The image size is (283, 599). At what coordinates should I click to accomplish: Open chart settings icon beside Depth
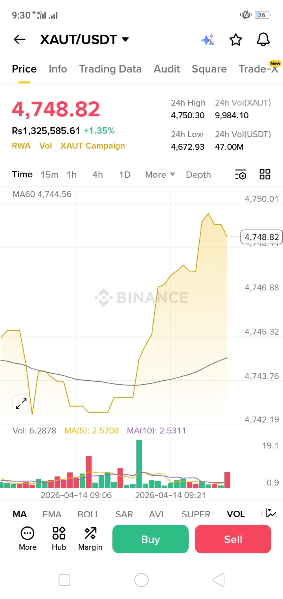(x=241, y=175)
